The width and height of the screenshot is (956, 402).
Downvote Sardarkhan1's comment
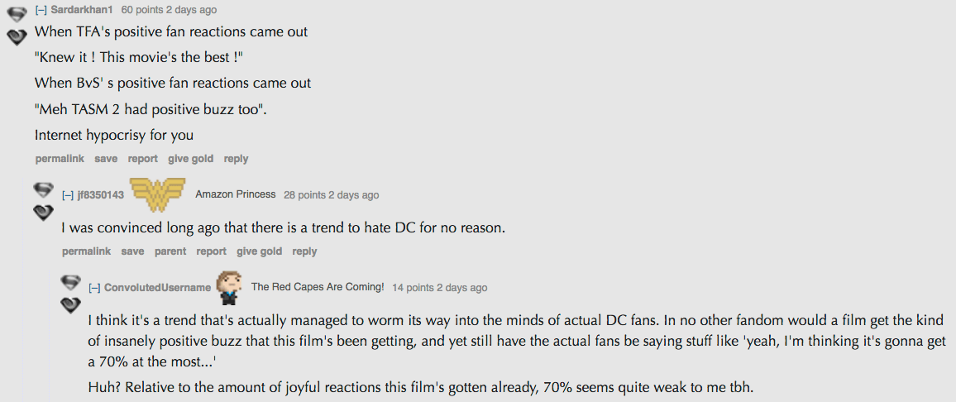[x=17, y=37]
